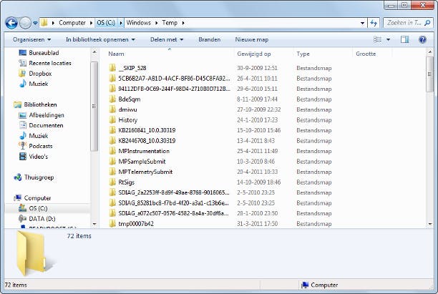The width and height of the screenshot is (438, 294).
Task: Open 'In bibliotheek opnemen' menu
Action: click(x=100, y=39)
